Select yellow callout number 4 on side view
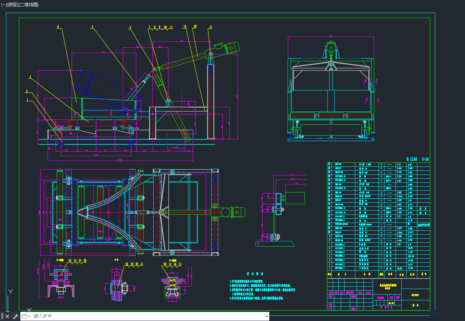Viewport: 465px width, 321px height. tap(58, 26)
